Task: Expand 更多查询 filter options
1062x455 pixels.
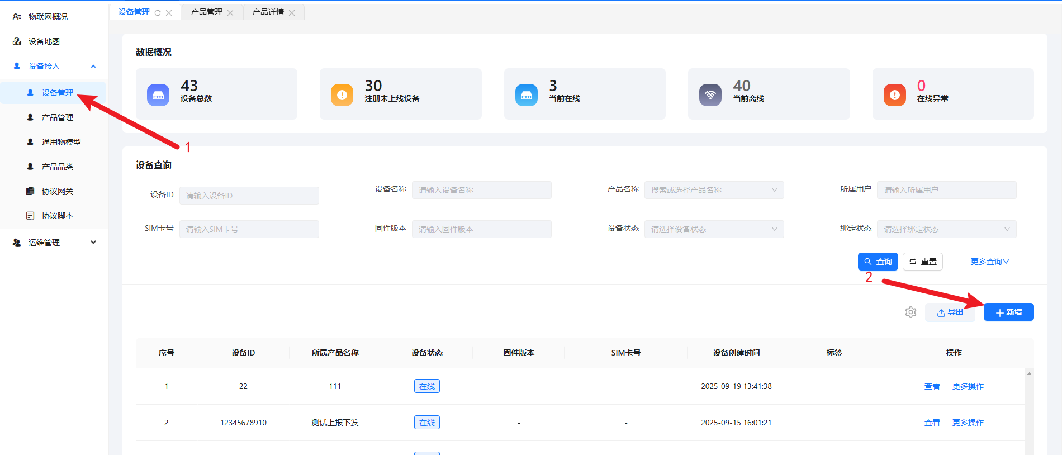Action: [989, 262]
